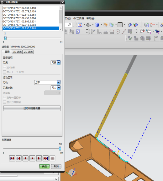Click the magnifier zoom icon
163x181 pixels.
coord(69,25)
